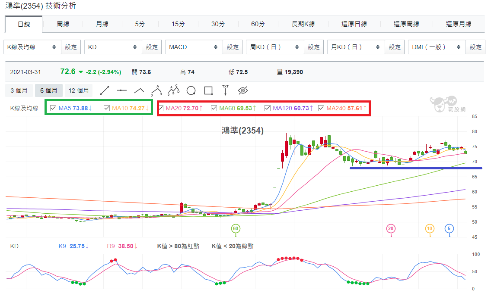The width and height of the screenshot is (491, 293).
Task: Uncheck the MA240 moving average checkbox
Action: 321,108
